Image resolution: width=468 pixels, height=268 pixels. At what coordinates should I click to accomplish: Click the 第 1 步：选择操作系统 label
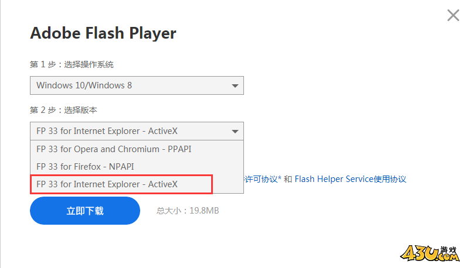click(x=72, y=64)
